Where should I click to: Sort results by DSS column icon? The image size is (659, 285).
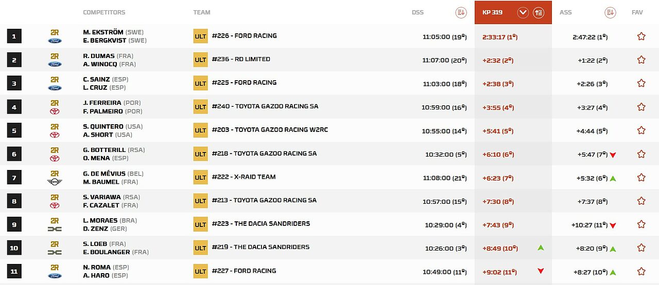pos(461,12)
